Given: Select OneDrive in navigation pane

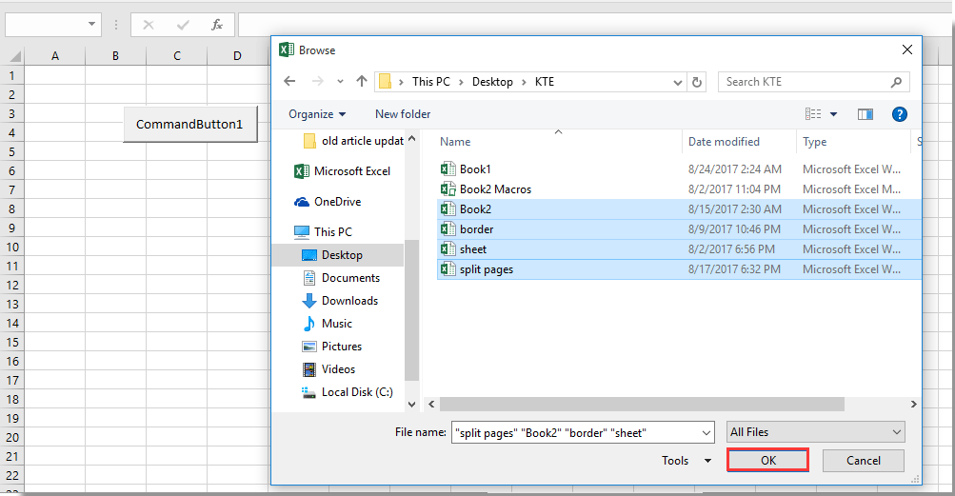Looking at the screenshot, I should 337,202.
